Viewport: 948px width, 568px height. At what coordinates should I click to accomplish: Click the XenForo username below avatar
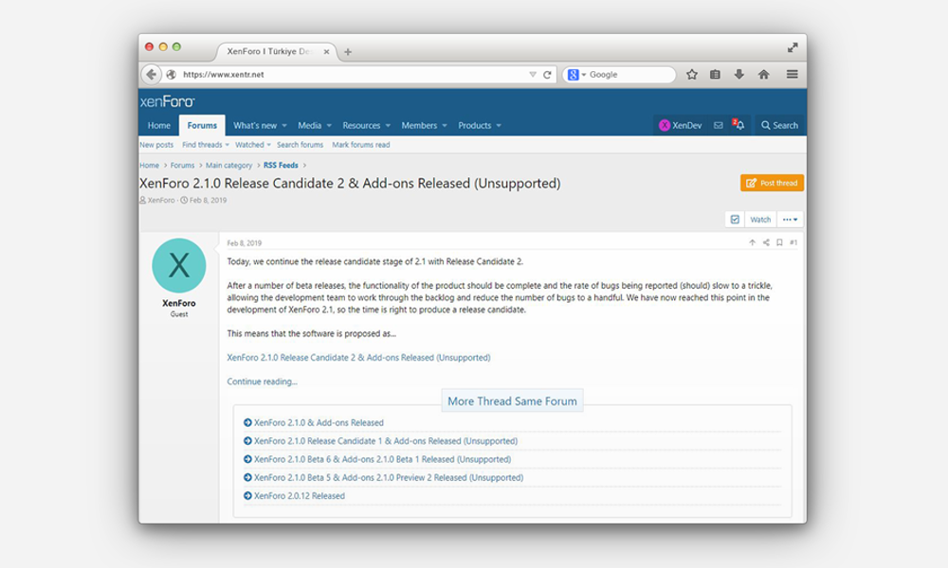(x=179, y=303)
